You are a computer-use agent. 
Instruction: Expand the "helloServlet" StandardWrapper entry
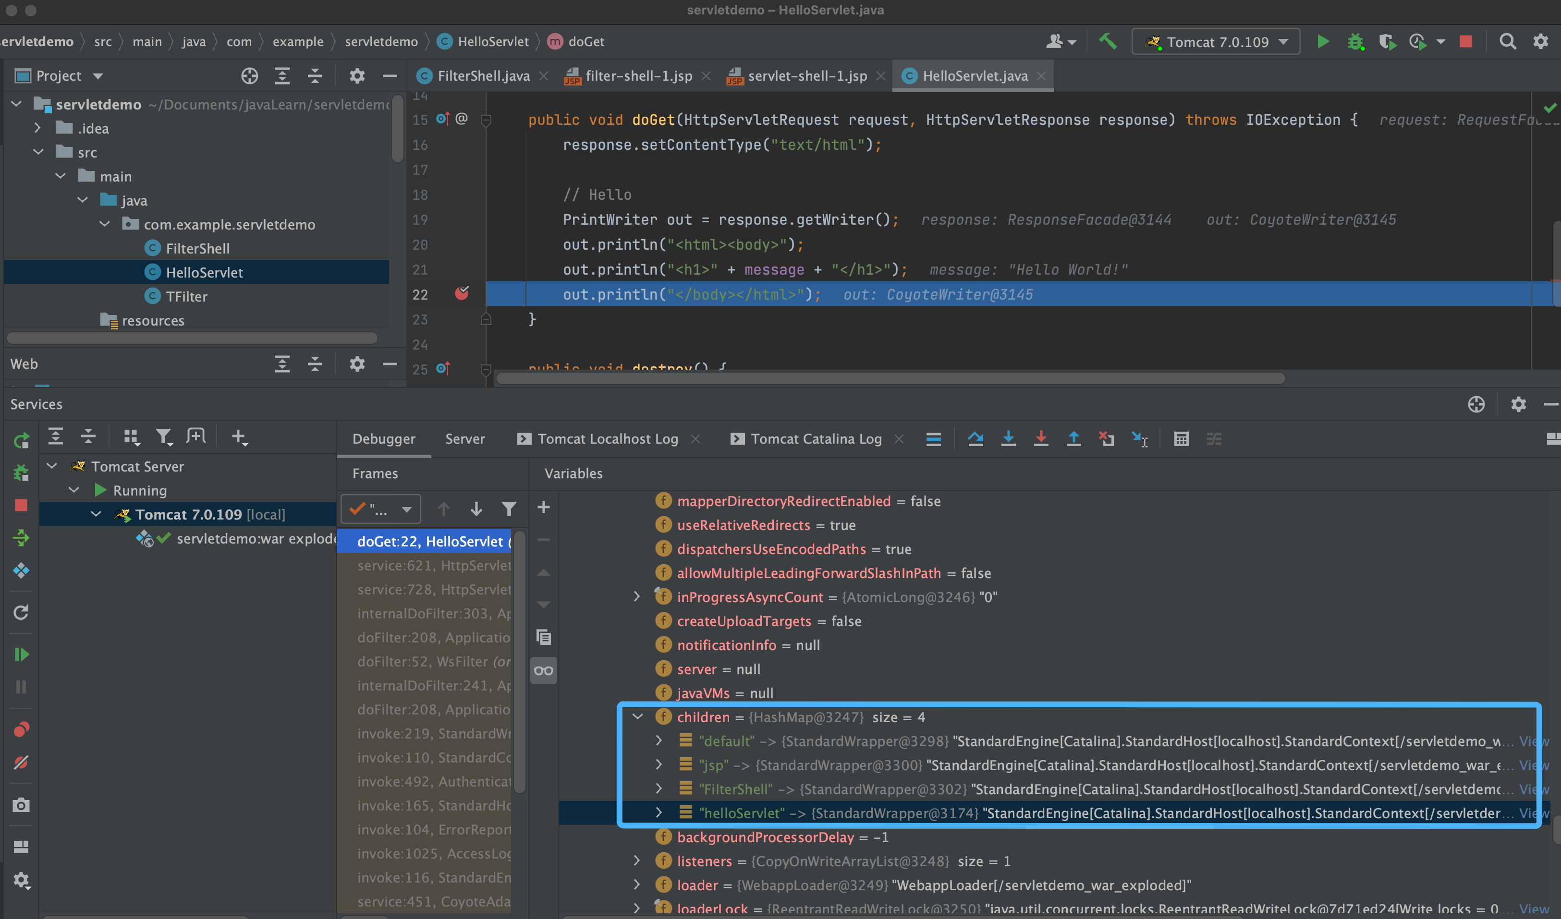(x=659, y=812)
